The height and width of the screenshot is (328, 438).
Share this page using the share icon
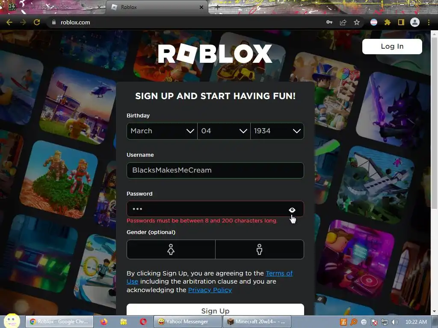(x=343, y=22)
